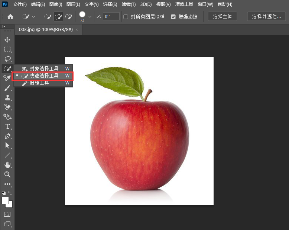Choose 魔棒工具 from the flyout
This screenshot has height=230, width=289.
[39, 83]
